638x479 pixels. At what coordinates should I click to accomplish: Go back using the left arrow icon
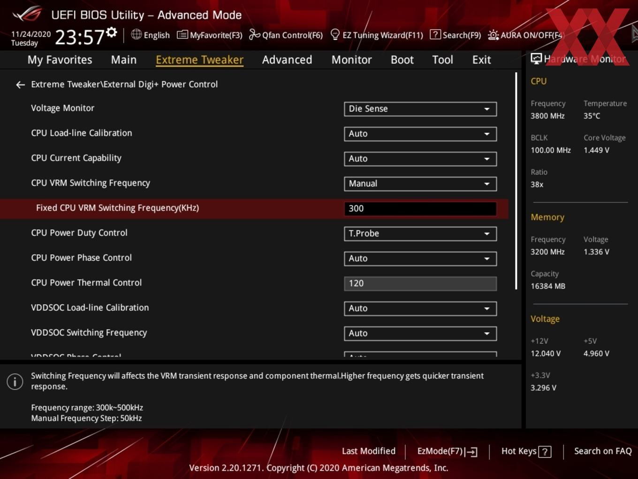tap(20, 85)
